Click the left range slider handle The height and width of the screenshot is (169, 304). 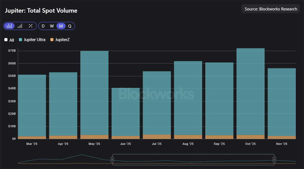click(112, 160)
